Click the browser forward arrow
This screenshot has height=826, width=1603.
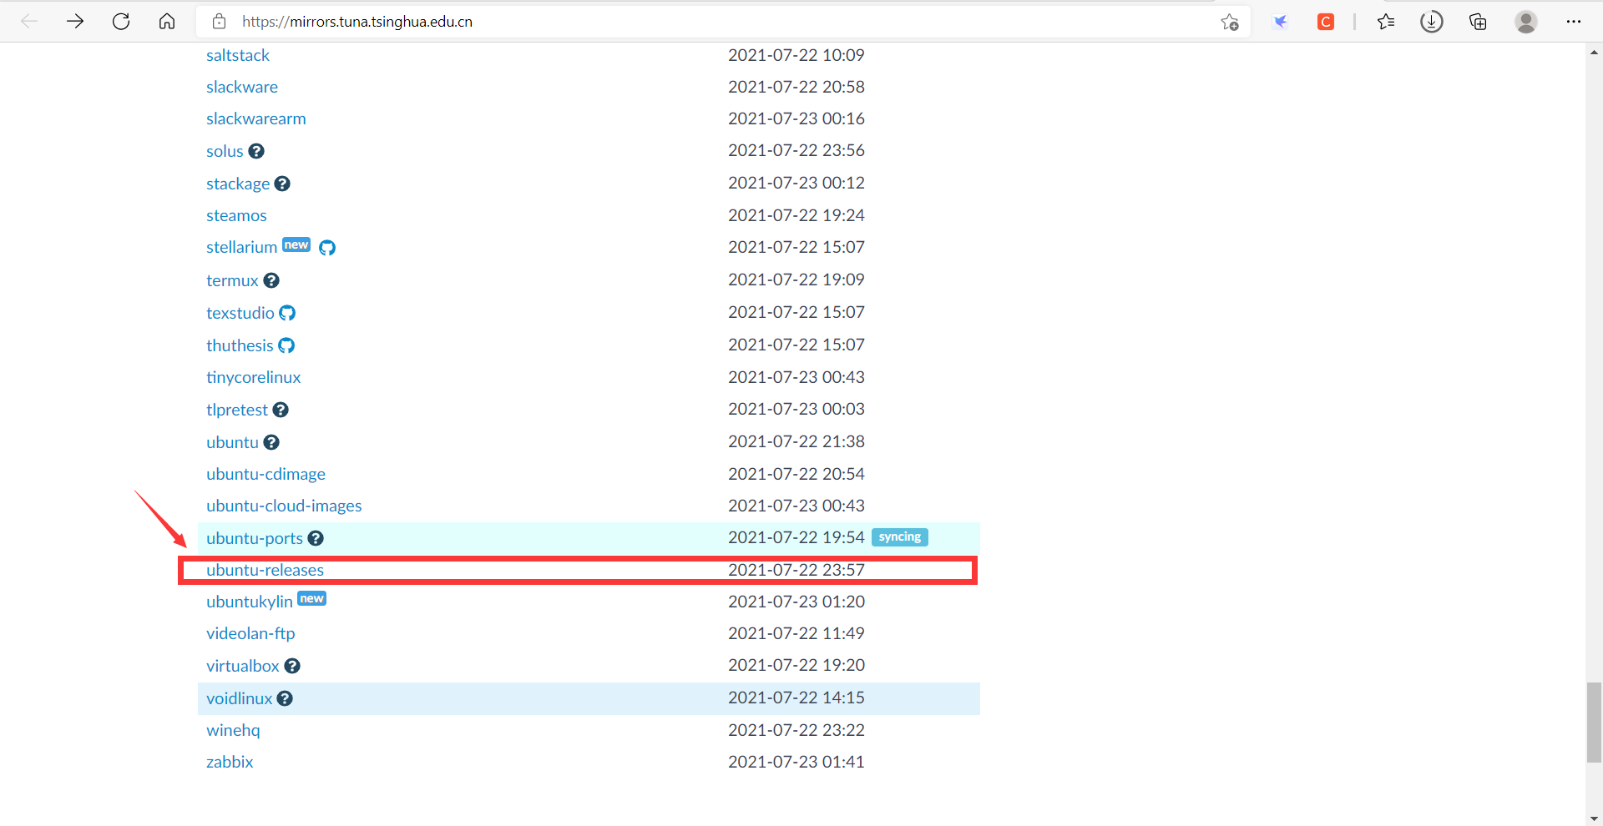[x=75, y=22]
